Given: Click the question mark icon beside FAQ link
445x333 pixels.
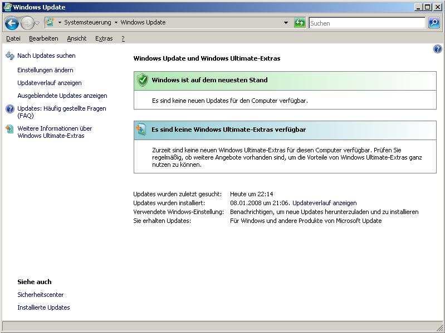Looking at the screenshot, I should [10, 109].
